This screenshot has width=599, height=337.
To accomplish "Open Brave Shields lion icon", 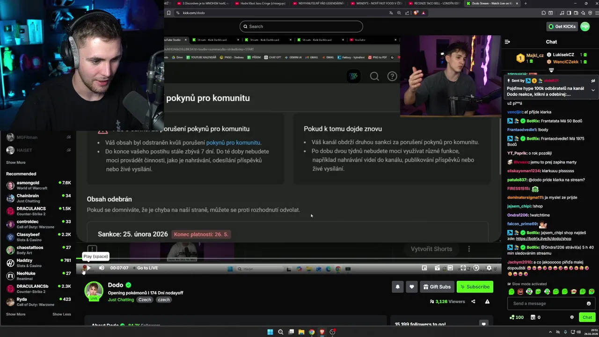I will pyautogui.click(x=415, y=13).
